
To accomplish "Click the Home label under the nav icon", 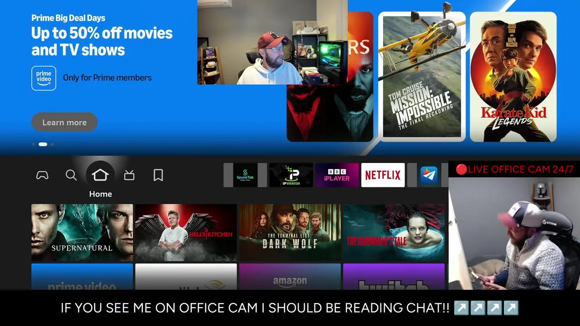I will pos(100,194).
